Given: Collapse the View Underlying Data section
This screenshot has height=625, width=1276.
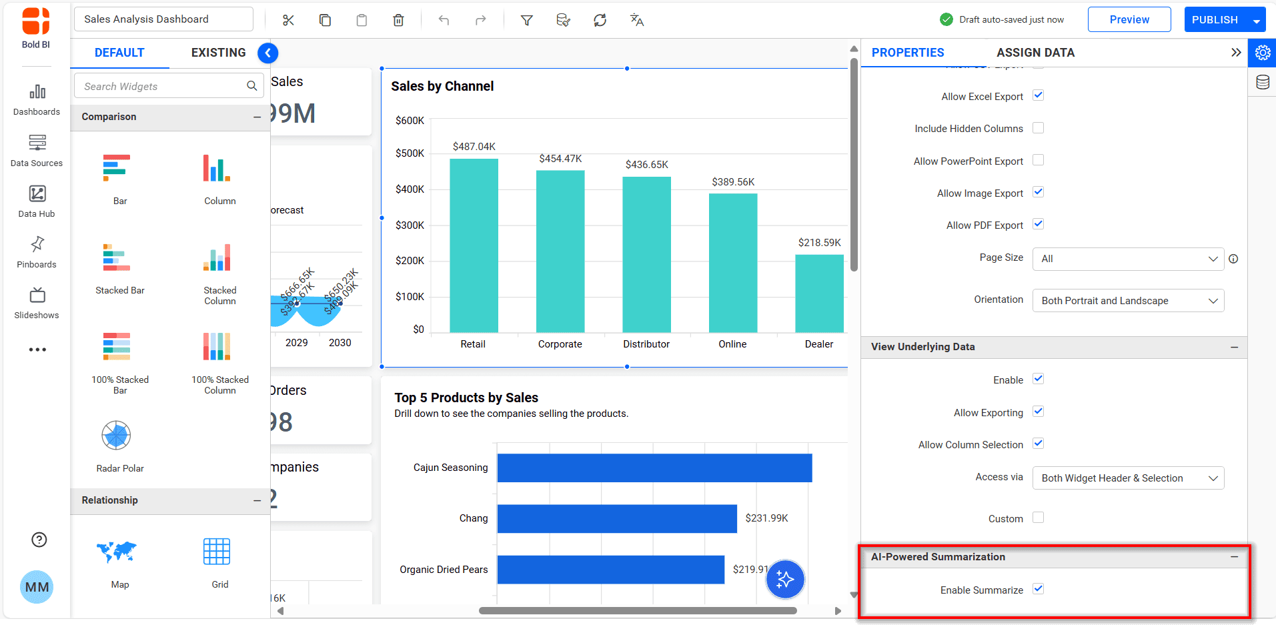Looking at the screenshot, I should (x=1234, y=347).
